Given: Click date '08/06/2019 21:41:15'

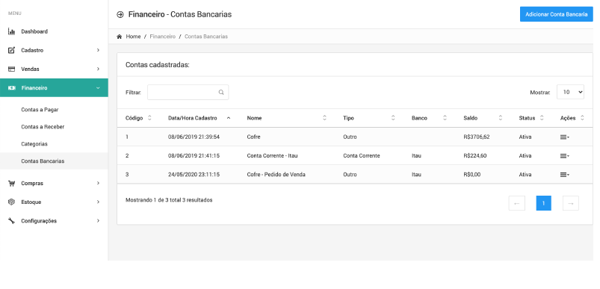Looking at the screenshot, I should coord(194,156).
